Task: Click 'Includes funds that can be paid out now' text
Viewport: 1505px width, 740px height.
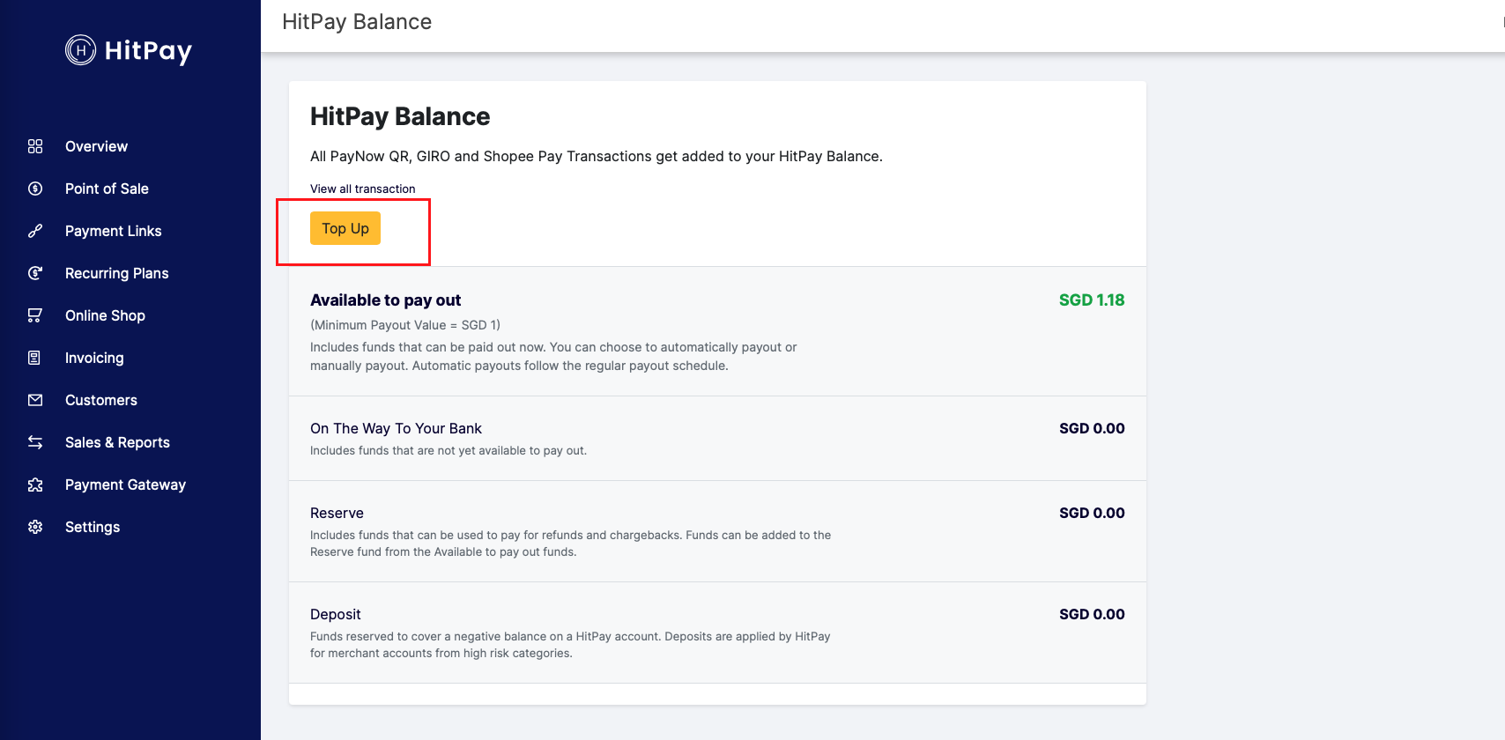Action: coord(553,357)
